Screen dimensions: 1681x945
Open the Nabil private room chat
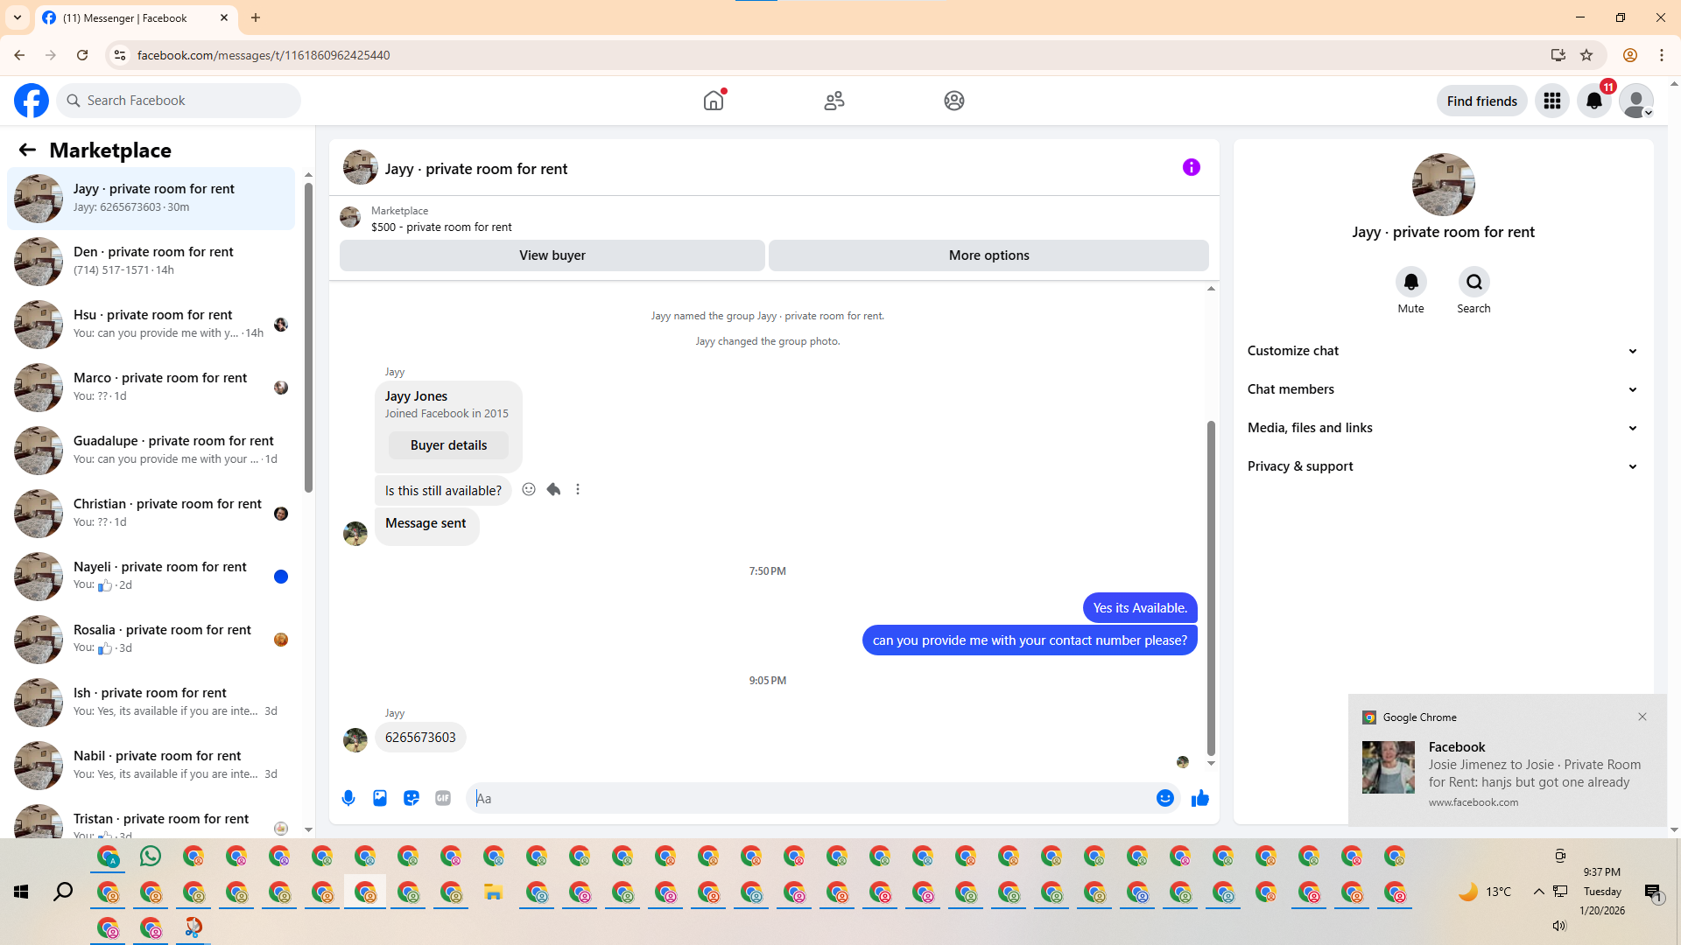tap(151, 766)
